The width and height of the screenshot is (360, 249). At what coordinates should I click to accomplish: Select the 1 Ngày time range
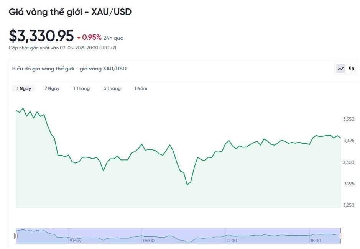pyautogui.click(x=24, y=88)
